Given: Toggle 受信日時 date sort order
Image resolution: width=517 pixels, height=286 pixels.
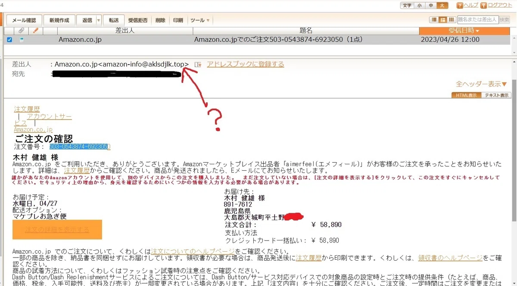Looking at the screenshot, I should tap(464, 31).
